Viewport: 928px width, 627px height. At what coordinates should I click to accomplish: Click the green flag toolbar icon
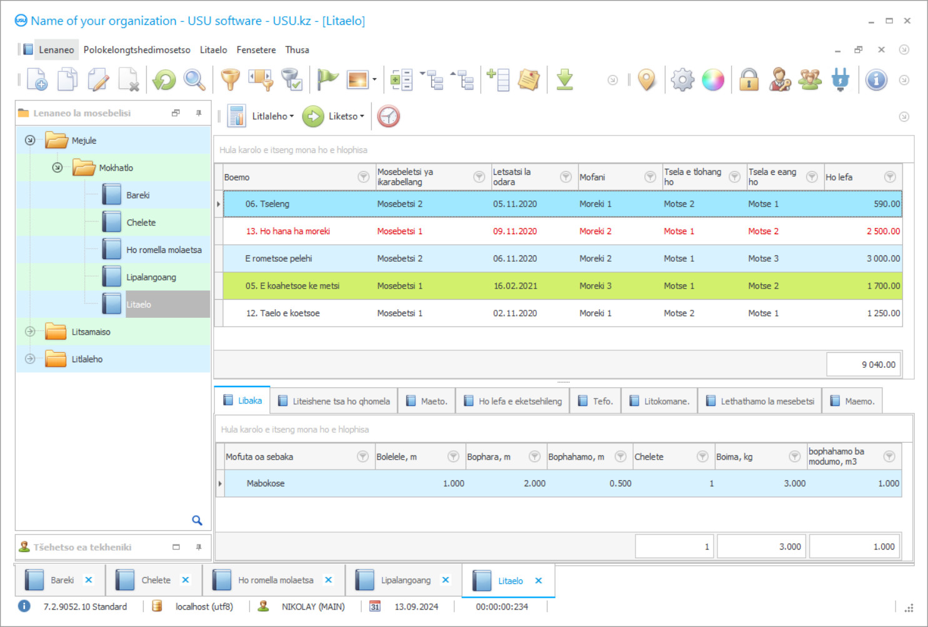tap(327, 80)
